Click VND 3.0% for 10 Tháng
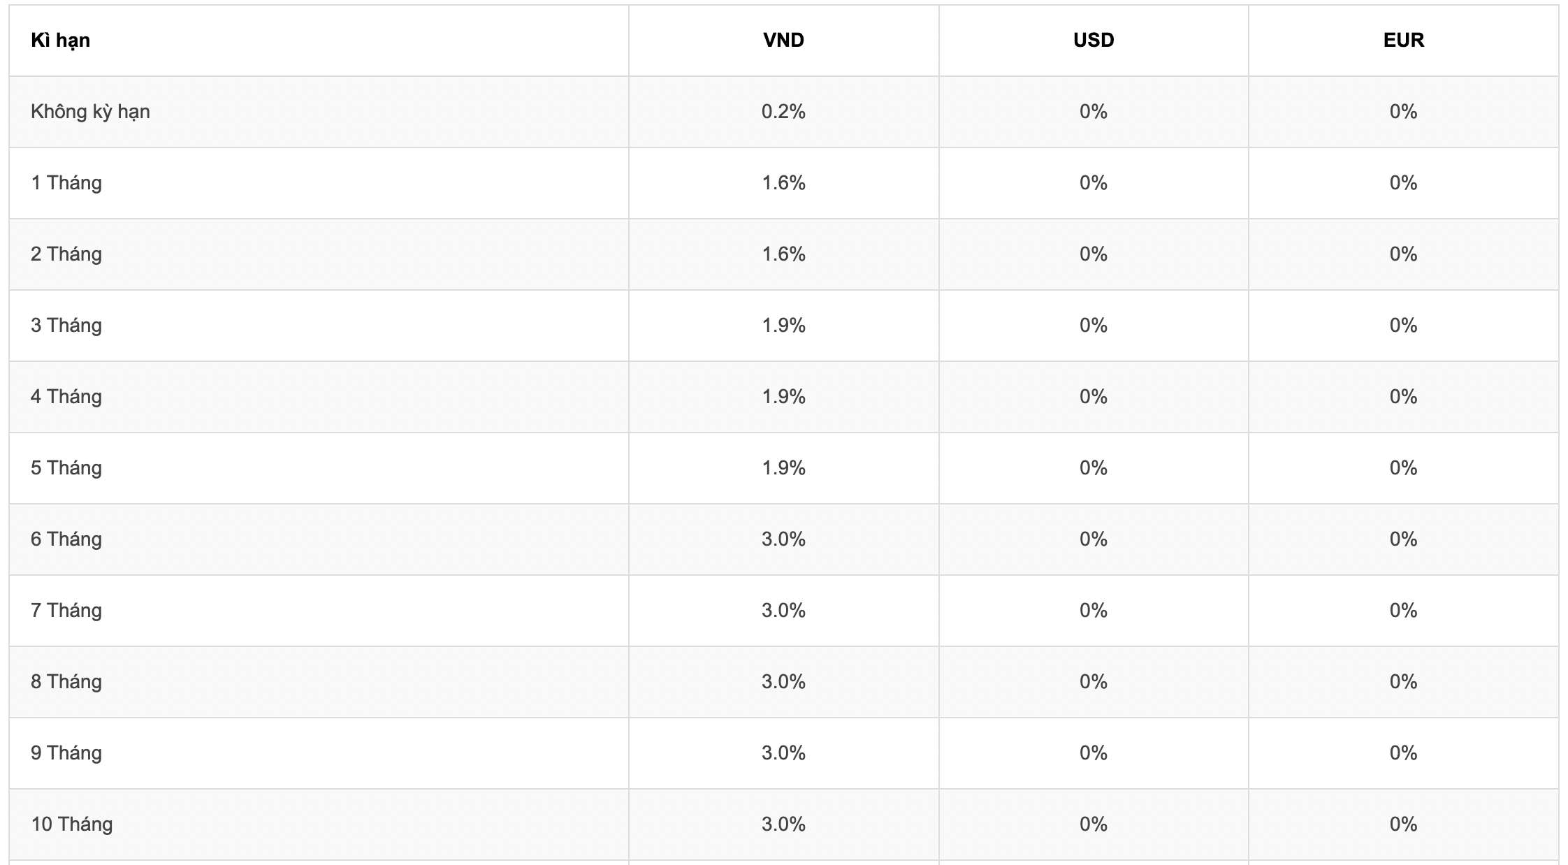 (x=783, y=824)
